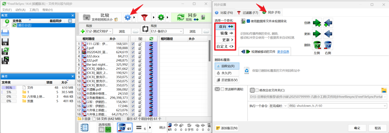The height and width of the screenshot is (133, 389).
Task: Save configuration with the floppy disk icon
Action: click(5, 42)
